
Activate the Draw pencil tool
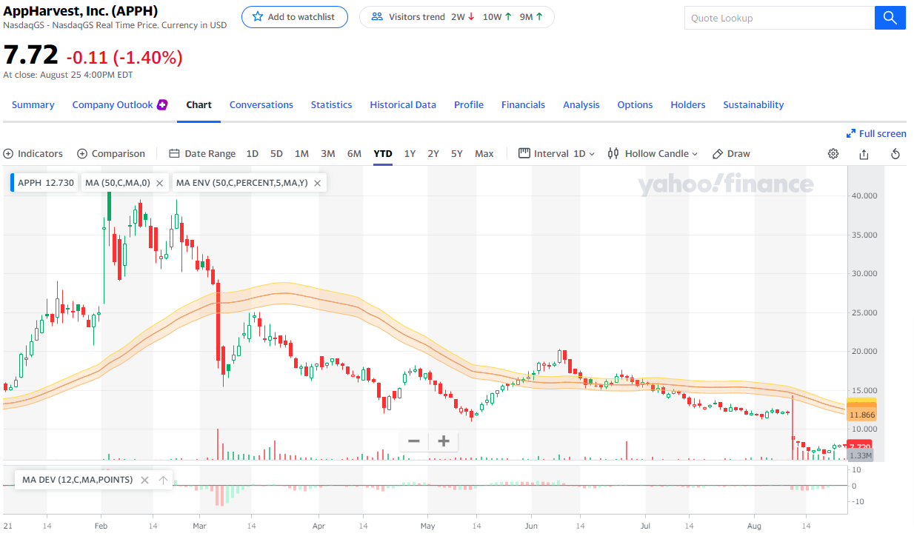[731, 154]
